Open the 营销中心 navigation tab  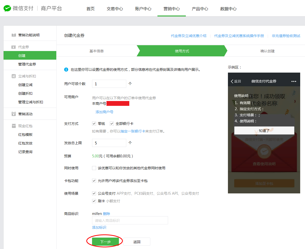tap(172, 9)
